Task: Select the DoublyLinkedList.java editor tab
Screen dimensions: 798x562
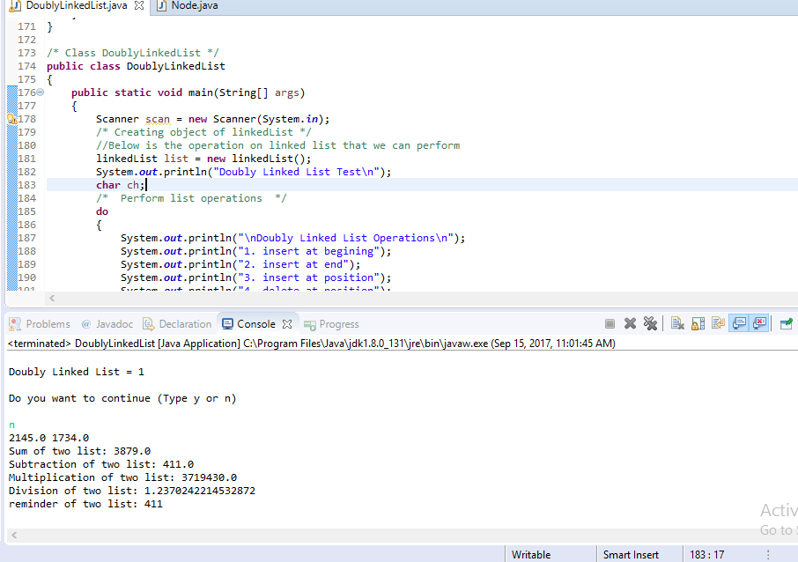Action: 77,6
